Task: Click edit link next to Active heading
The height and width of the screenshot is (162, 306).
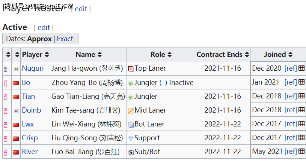Action: (x=44, y=28)
